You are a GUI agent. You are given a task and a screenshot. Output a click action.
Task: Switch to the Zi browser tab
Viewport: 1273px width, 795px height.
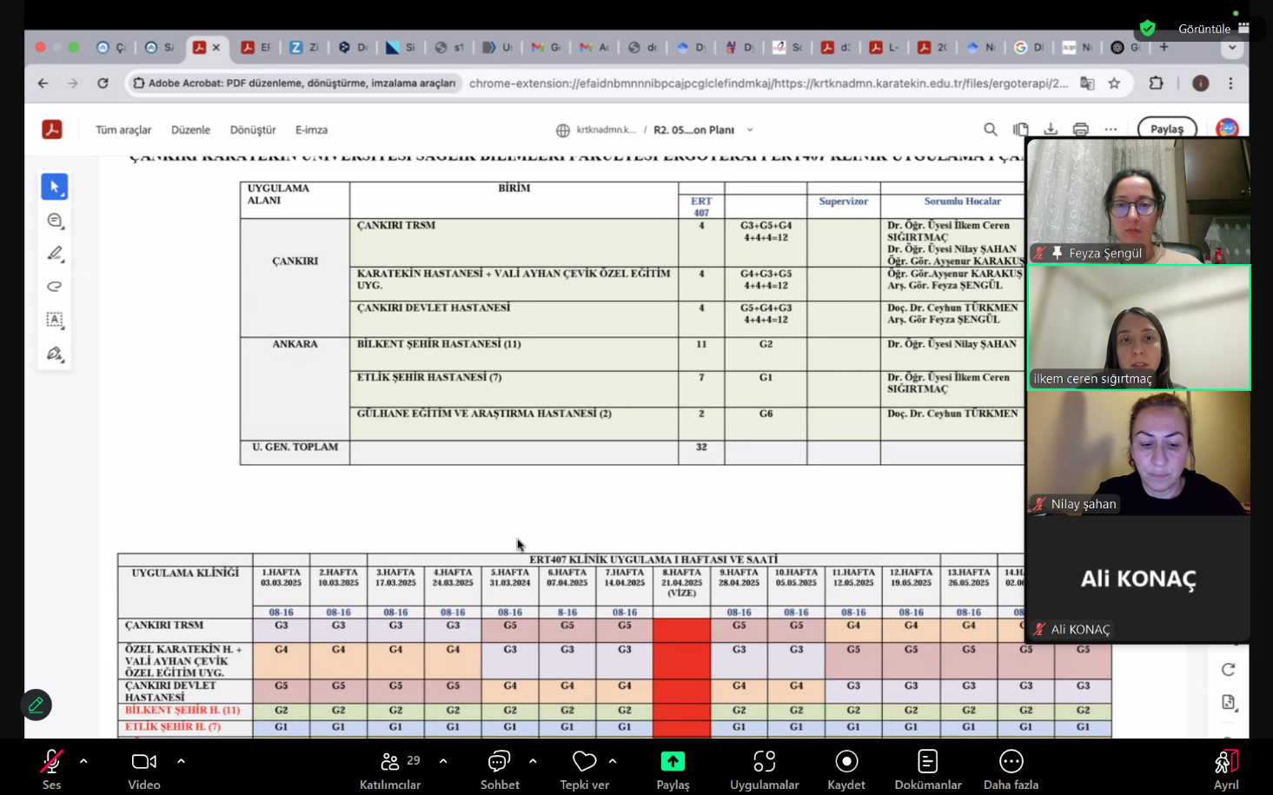pos(304,48)
